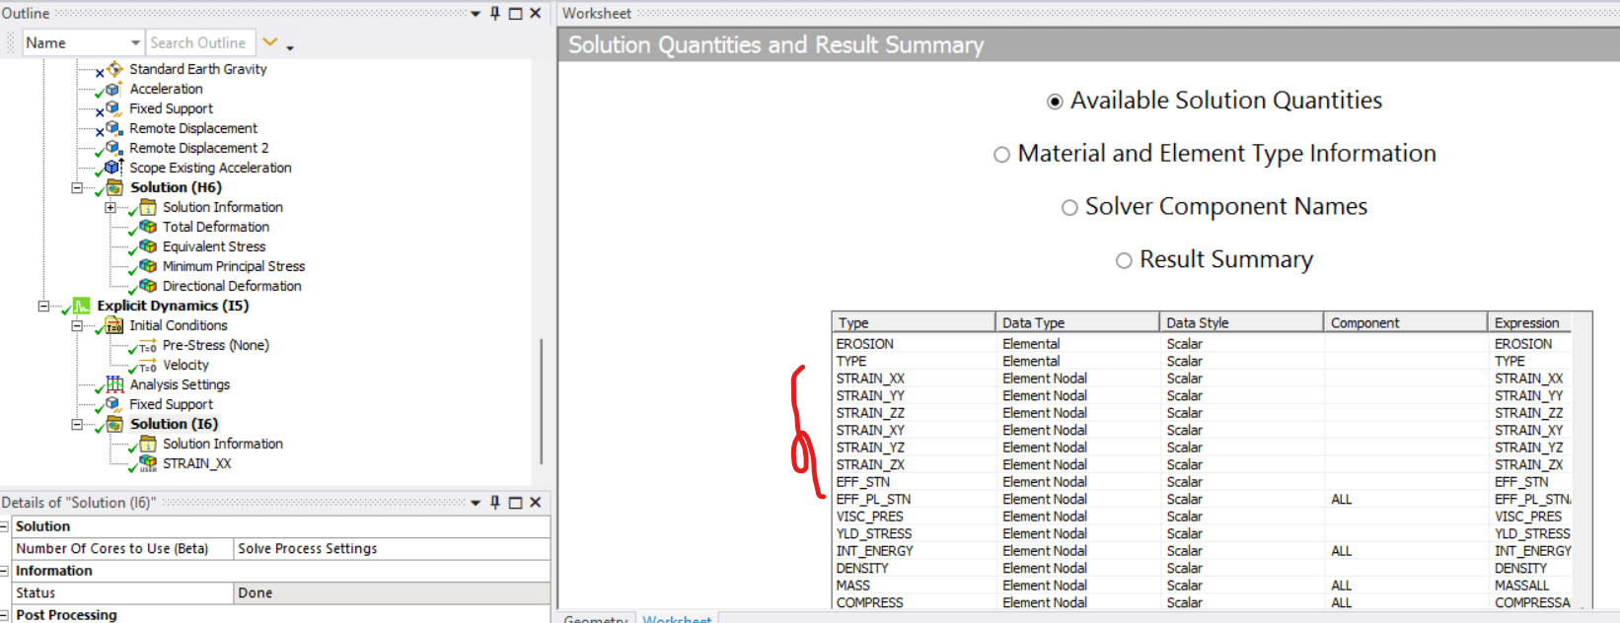Select the Analysis Settings icon
The image size is (1620, 623).
[x=114, y=384]
